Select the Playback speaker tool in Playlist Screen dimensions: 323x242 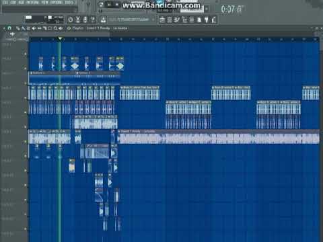point(61,28)
